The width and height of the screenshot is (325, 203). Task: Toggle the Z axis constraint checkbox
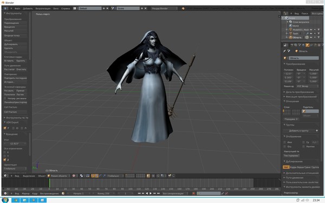pos(5,160)
